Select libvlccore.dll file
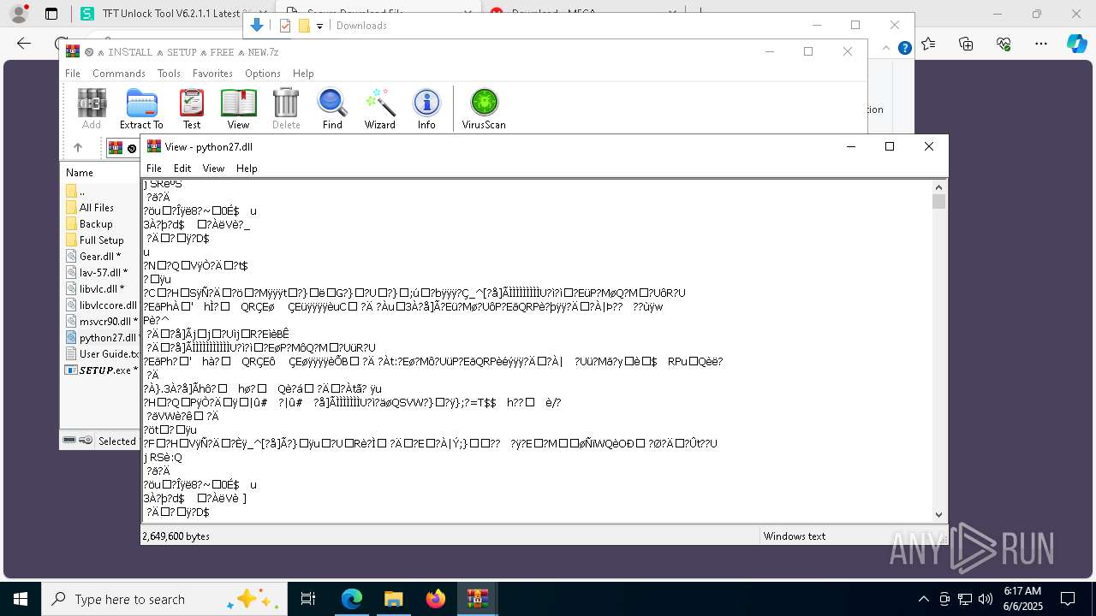The width and height of the screenshot is (1096, 616). (x=101, y=305)
